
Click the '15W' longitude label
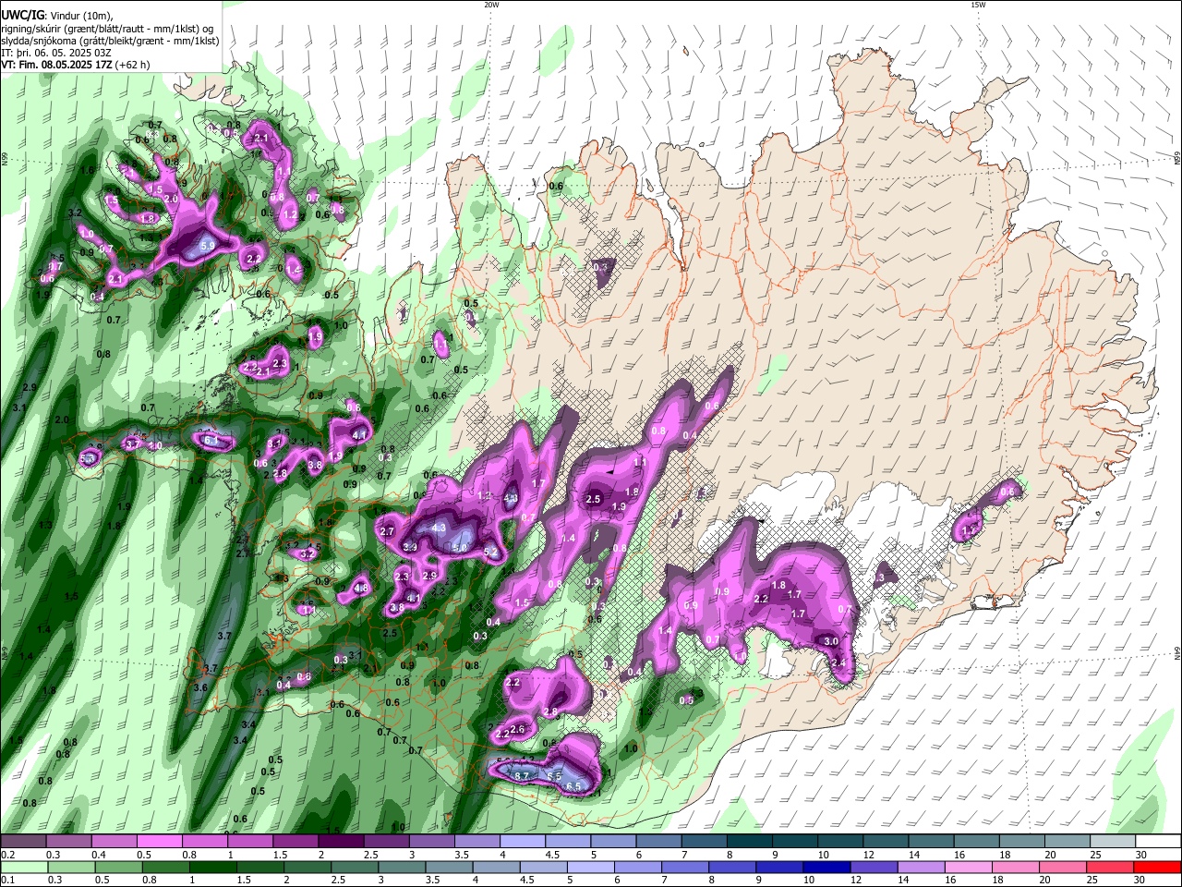click(978, 5)
